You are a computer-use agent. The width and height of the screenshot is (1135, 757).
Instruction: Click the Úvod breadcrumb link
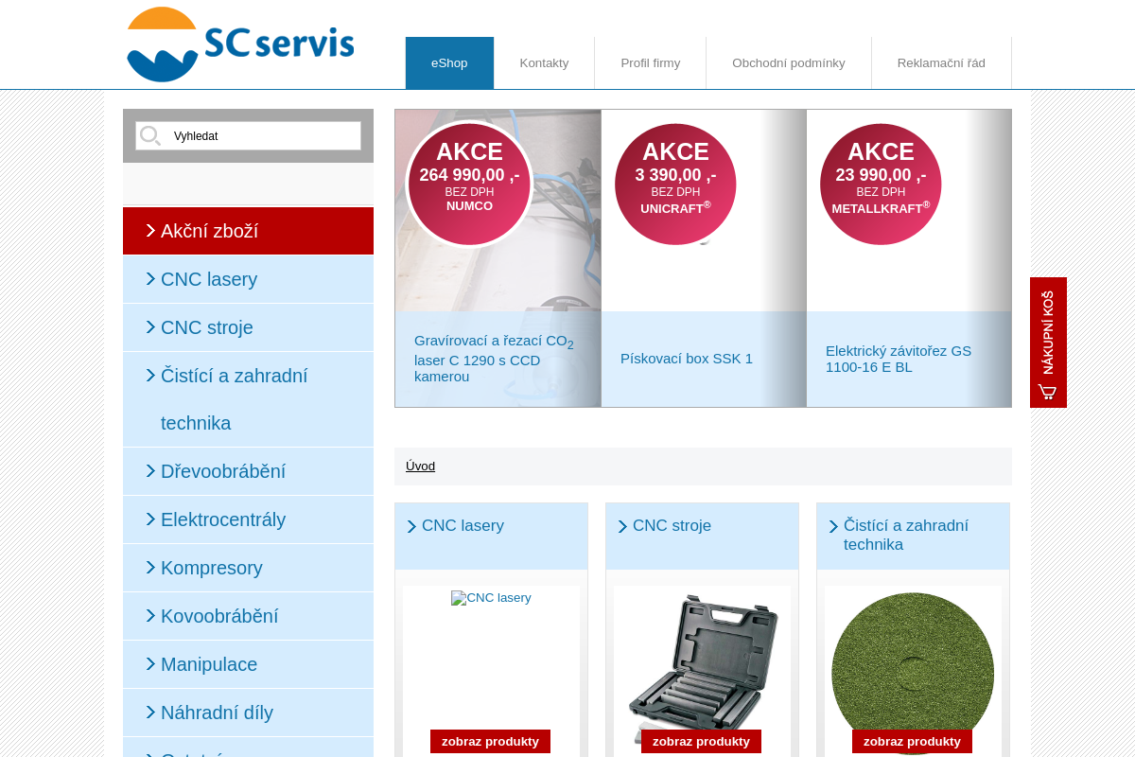tap(420, 466)
